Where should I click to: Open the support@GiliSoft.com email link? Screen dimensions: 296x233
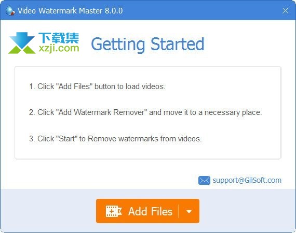pyautogui.click(x=247, y=180)
